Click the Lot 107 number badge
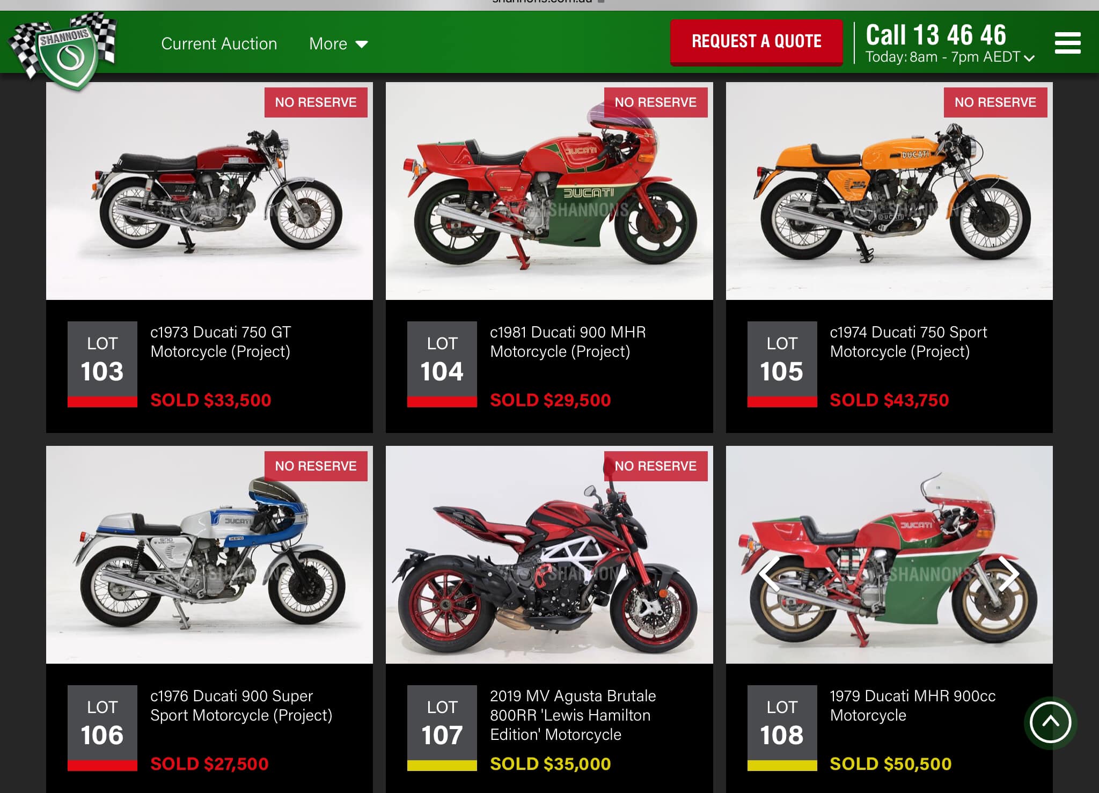1099x793 pixels. (442, 728)
